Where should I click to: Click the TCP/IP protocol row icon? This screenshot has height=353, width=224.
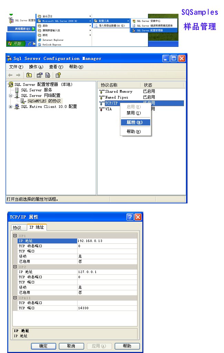click(102, 103)
